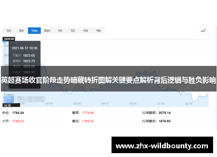Switch to the 30m timeframe
The height and width of the screenshot is (157, 217).
pyautogui.click(x=47, y=31)
